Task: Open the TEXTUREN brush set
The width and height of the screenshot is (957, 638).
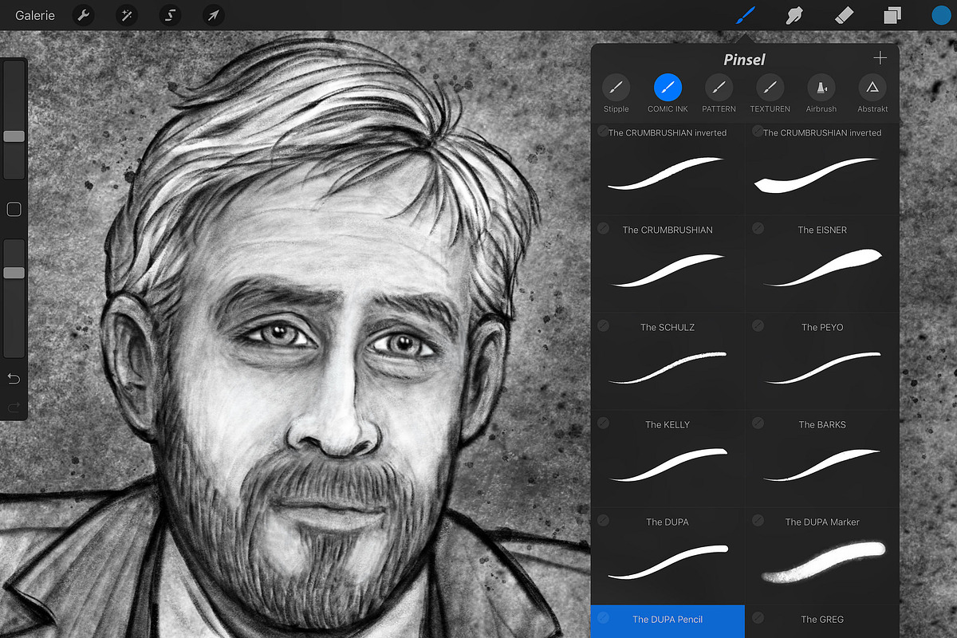Action: 770,93
